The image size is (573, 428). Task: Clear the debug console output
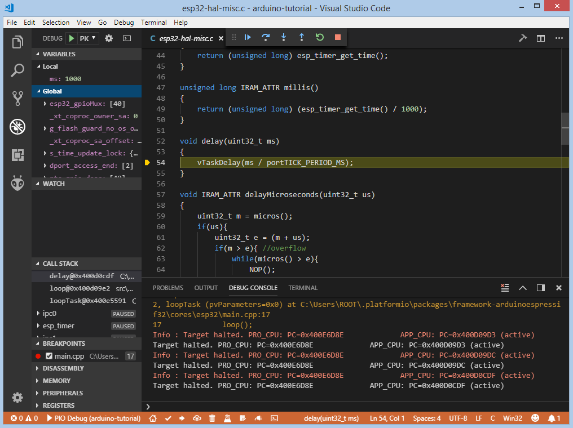(505, 288)
